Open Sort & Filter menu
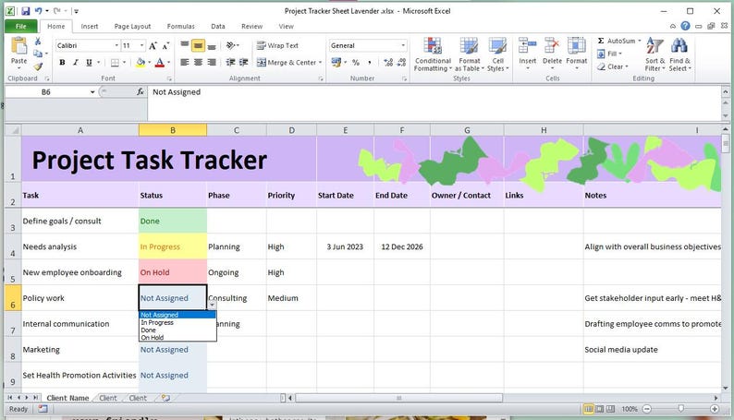The width and height of the screenshot is (734, 420). pos(654,54)
